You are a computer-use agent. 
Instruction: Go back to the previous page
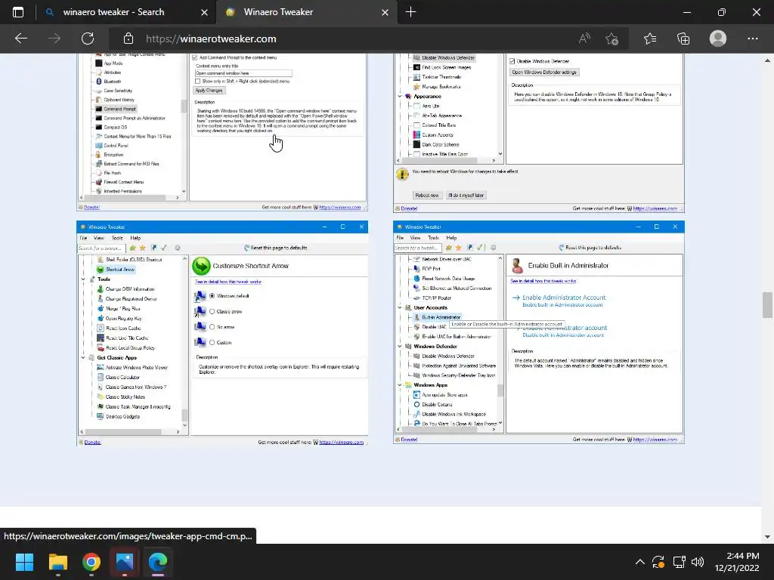click(20, 39)
